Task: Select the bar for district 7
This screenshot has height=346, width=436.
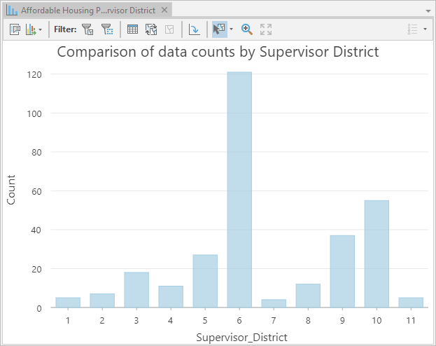Action: (274, 303)
